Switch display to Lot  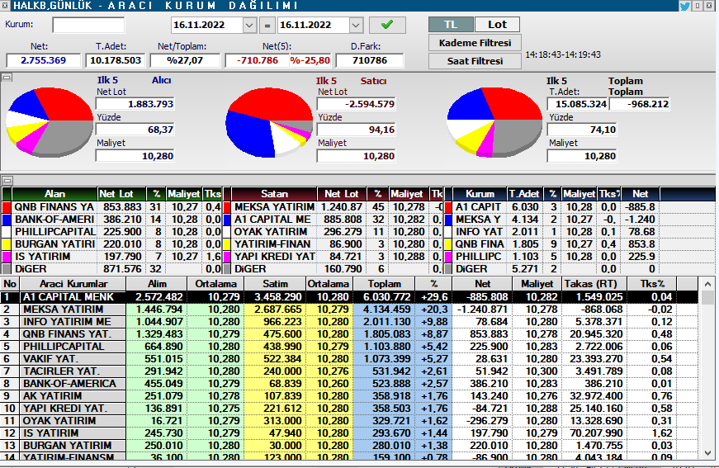pos(497,24)
